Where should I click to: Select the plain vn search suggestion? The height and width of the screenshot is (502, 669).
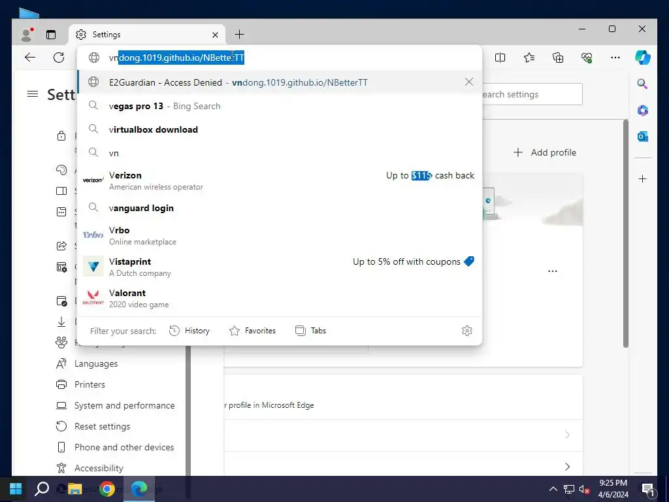click(280, 153)
